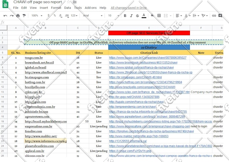Open the Data menu
This screenshot has height=162, width=229.
point(67,8)
